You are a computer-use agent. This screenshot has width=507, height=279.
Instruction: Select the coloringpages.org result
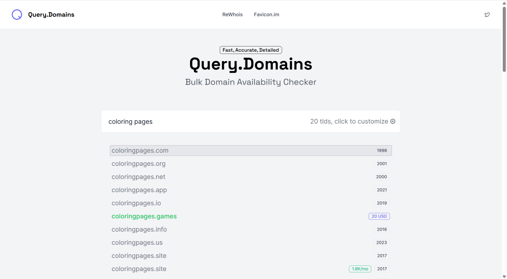(x=251, y=164)
